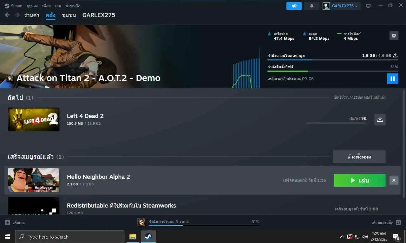Open the GARLEX275 profile tab
This screenshot has height=243, width=406.
pyautogui.click(x=99, y=15)
